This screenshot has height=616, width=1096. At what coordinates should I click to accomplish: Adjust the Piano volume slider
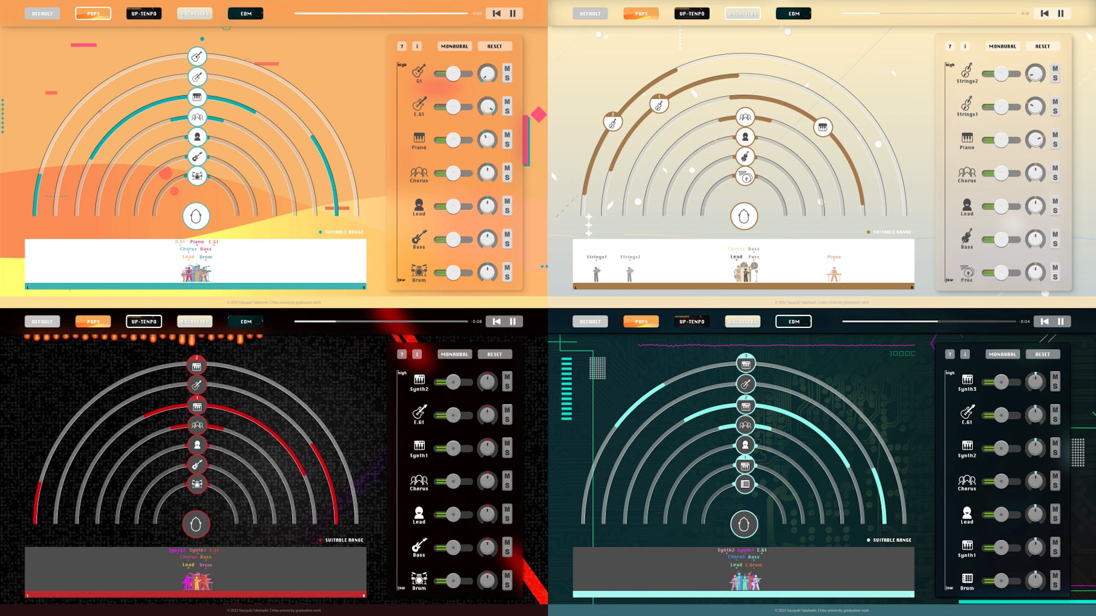tap(453, 140)
